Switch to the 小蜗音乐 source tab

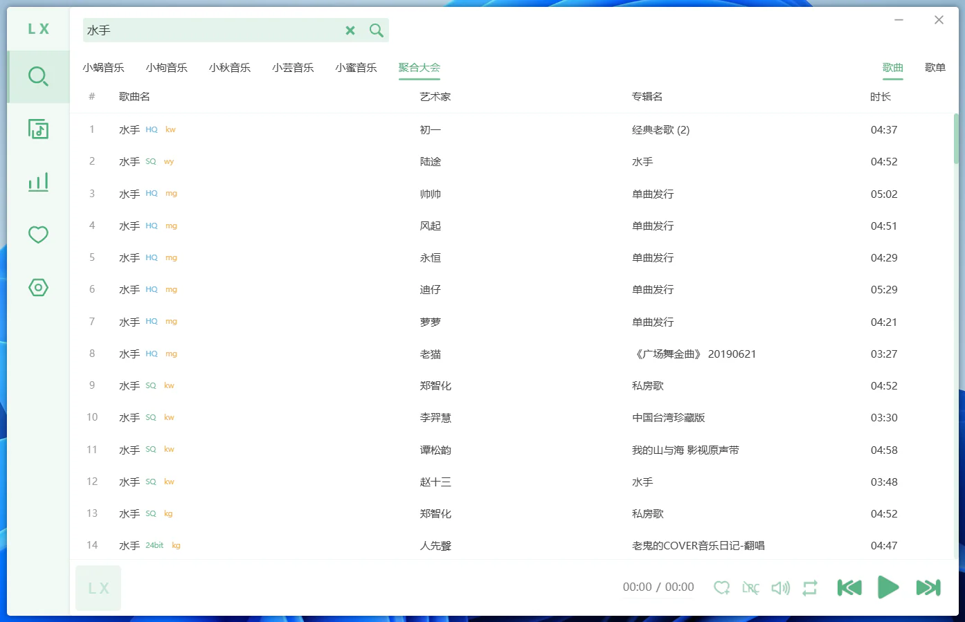point(103,68)
